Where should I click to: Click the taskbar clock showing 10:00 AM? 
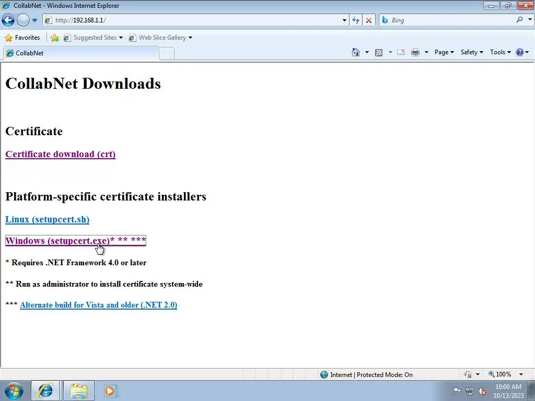508,391
